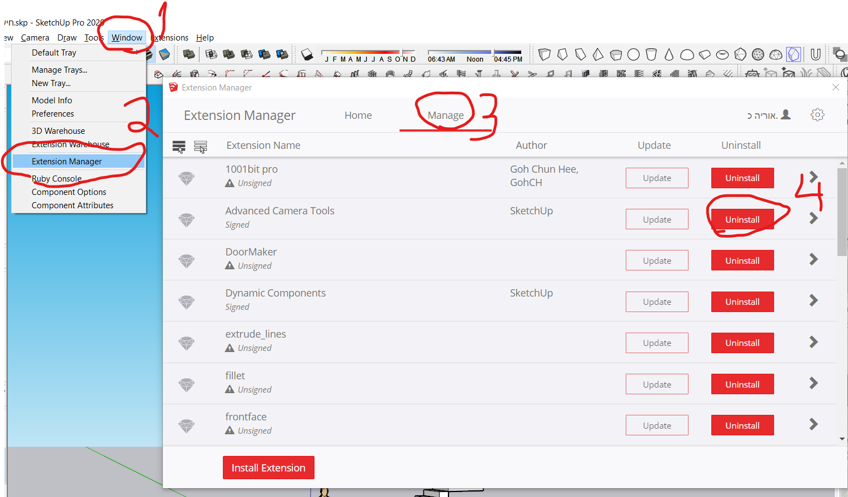Open Ruby Console from Window menu
The width and height of the screenshot is (848, 497).
(57, 179)
